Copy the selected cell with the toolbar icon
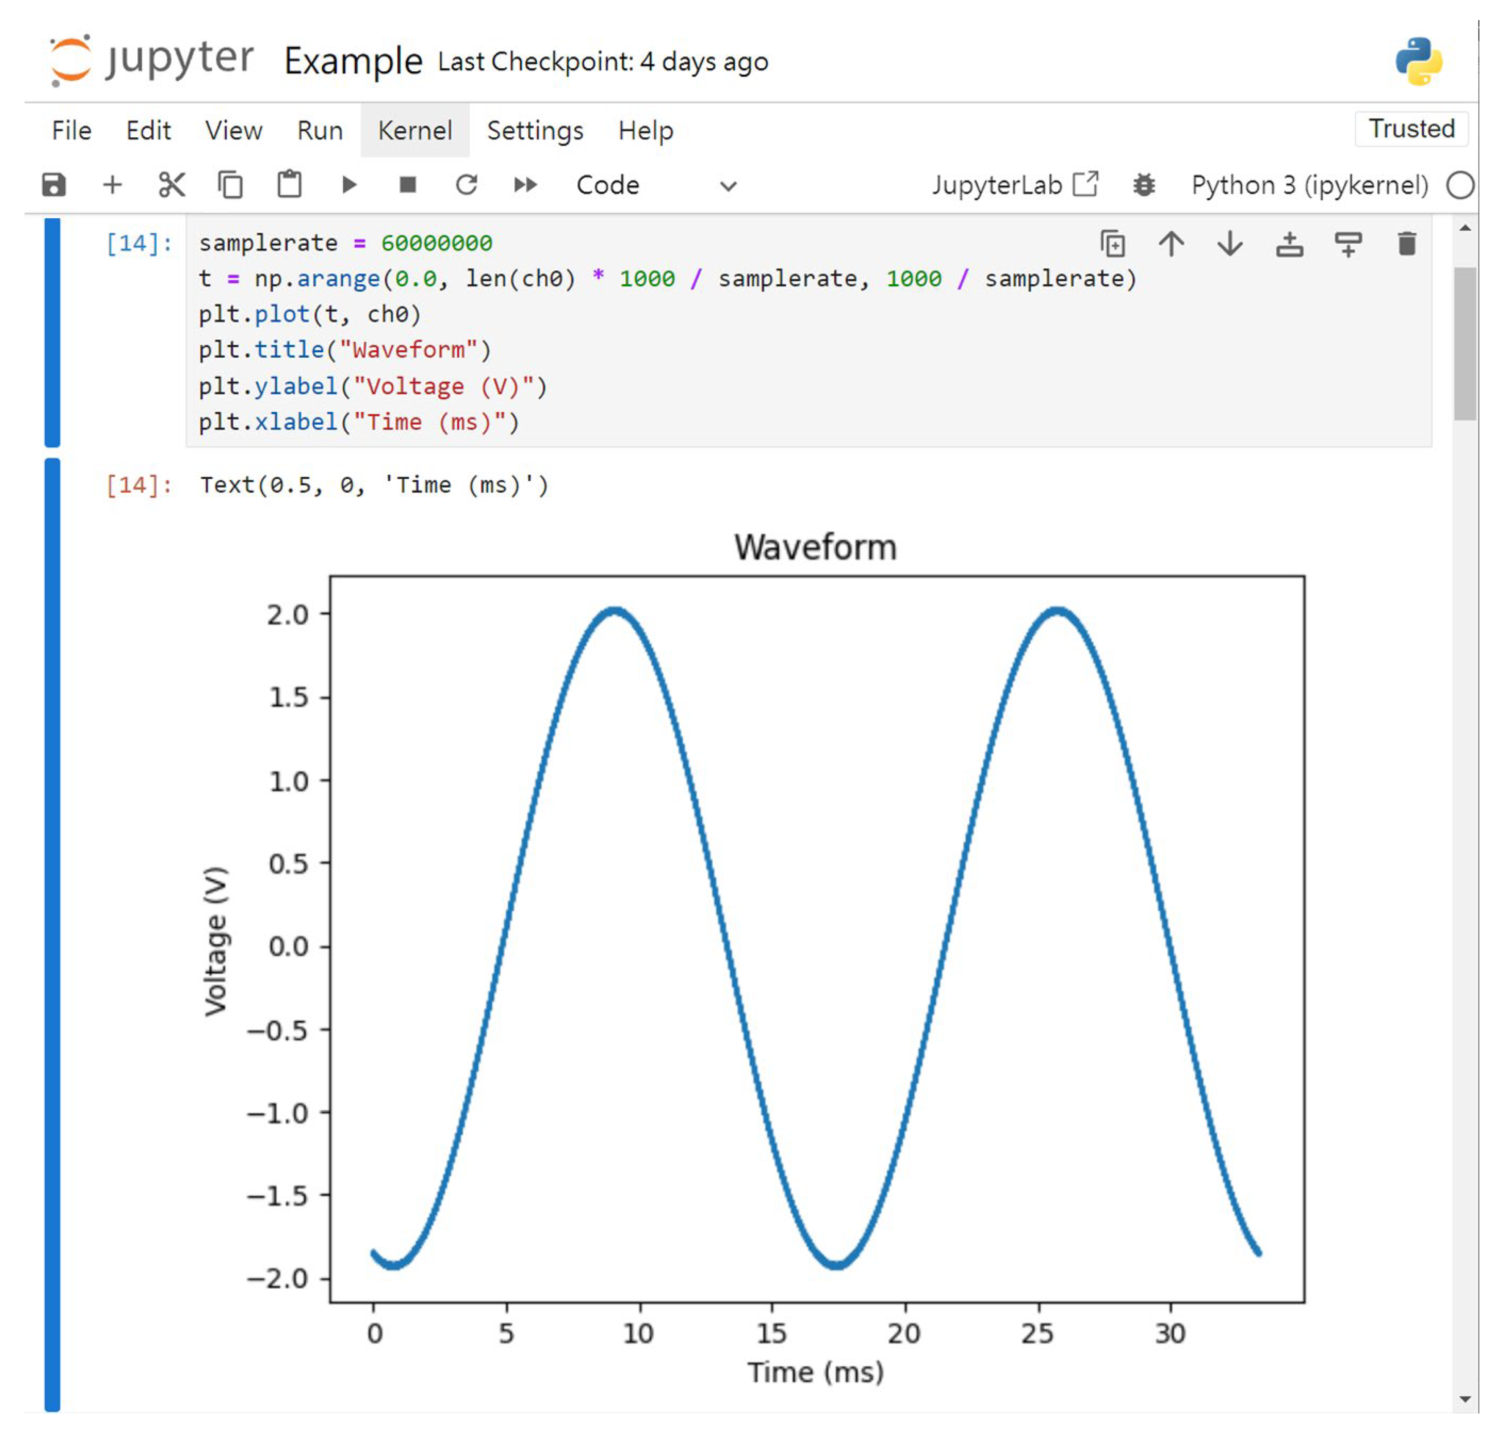The width and height of the screenshot is (1503, 1438). [x=230, y=185]
